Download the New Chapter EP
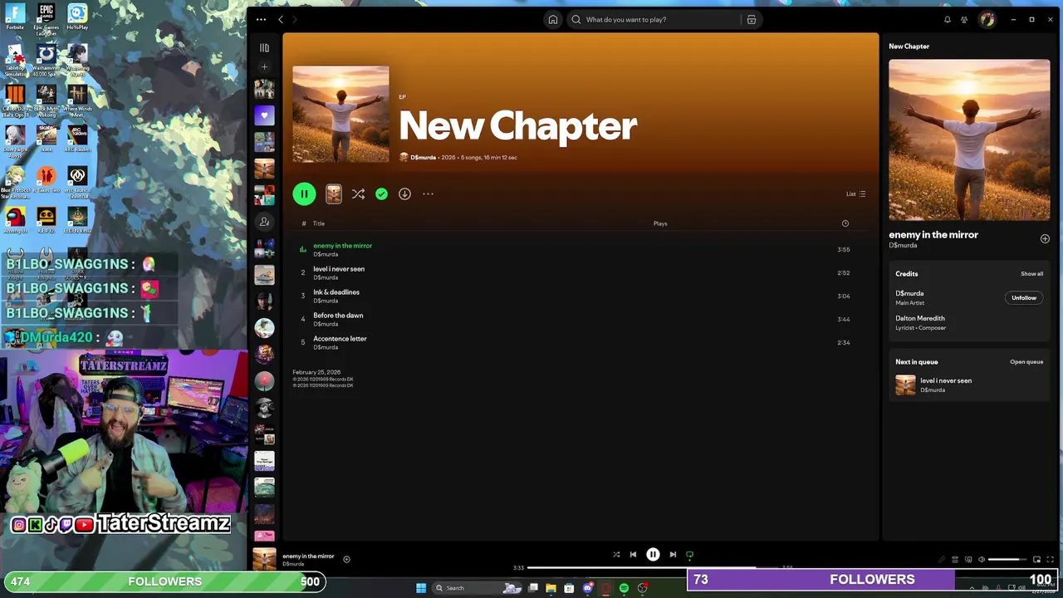 (x=404, y=194)
